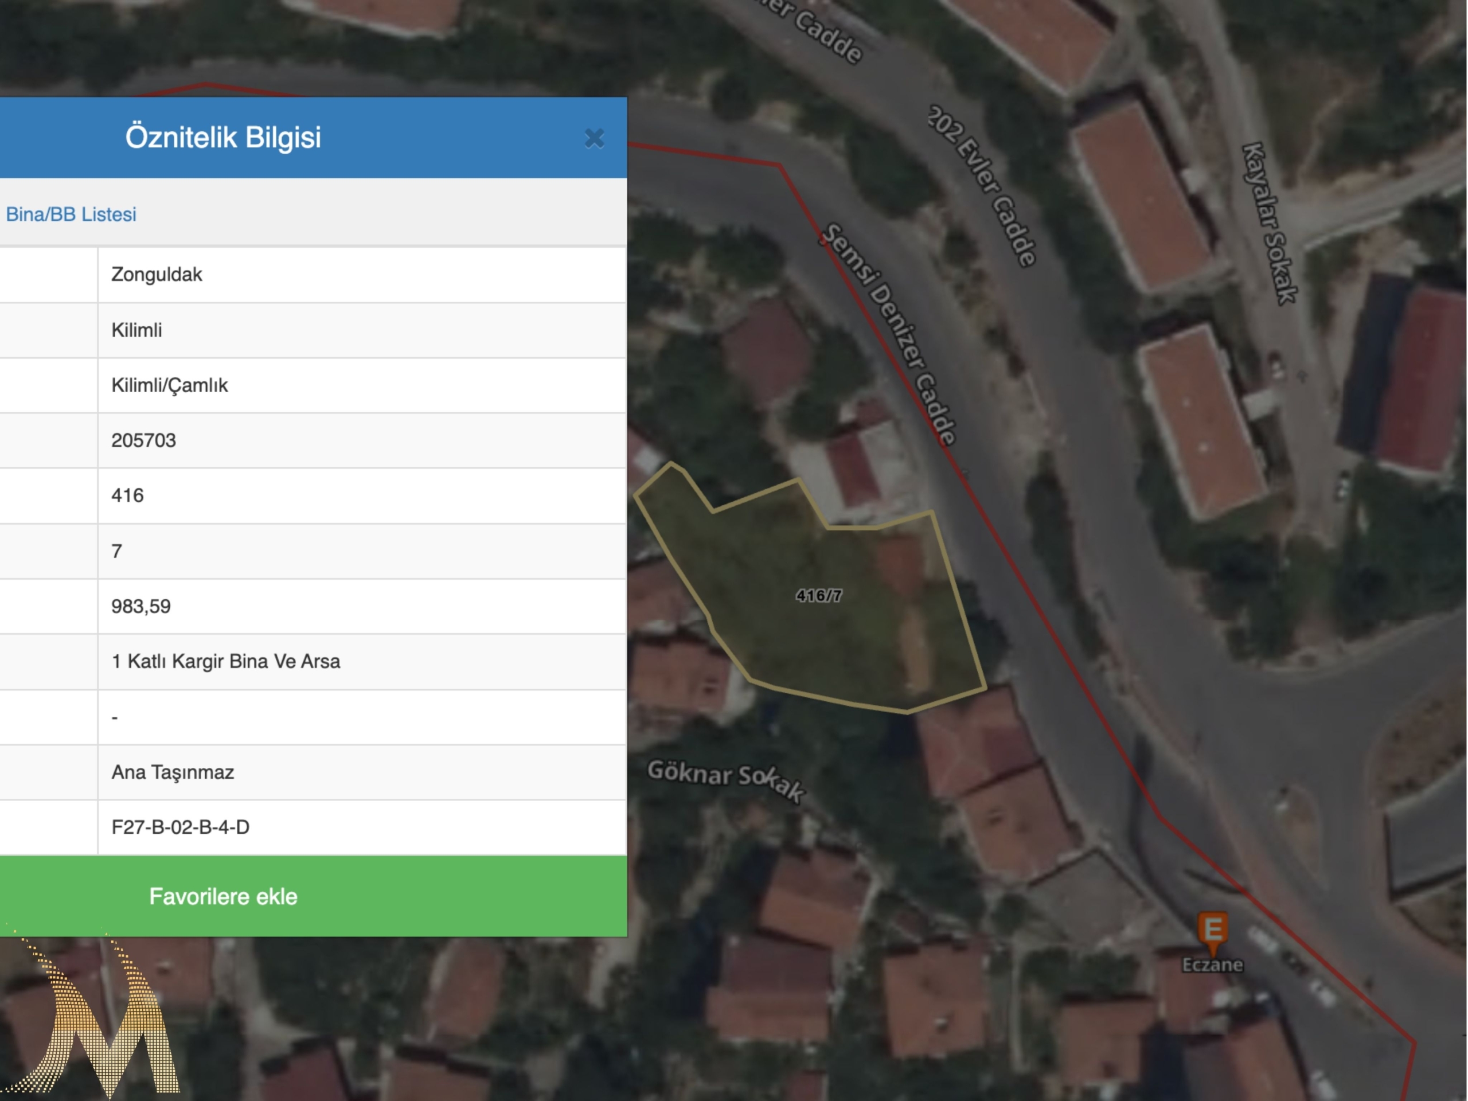Click the Öznitelik Bilgisi header title

click(223, 138)
